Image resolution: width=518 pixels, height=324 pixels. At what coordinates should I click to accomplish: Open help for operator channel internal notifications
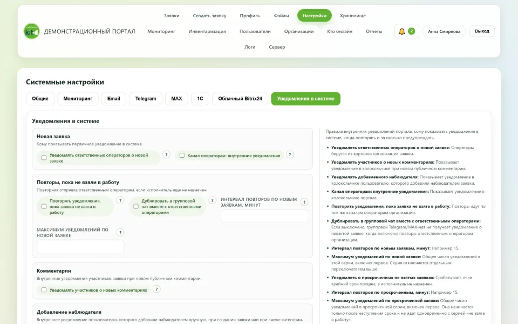point(290,155)
